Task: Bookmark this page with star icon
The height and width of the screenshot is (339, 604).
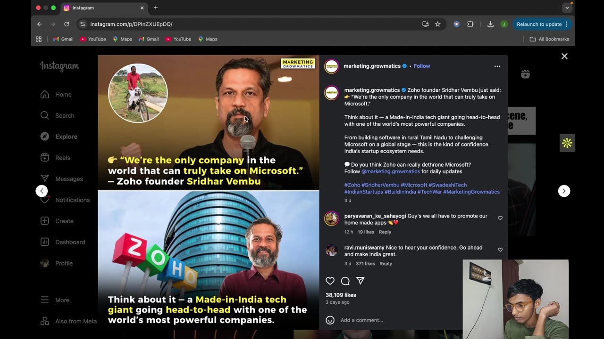Action: coord(437,24)
